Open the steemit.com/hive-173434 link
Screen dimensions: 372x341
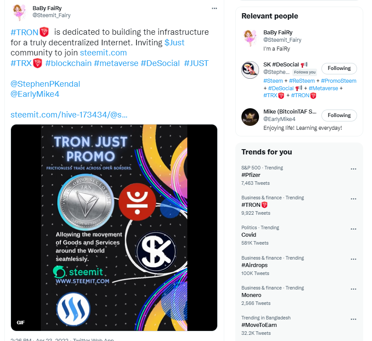69,115
